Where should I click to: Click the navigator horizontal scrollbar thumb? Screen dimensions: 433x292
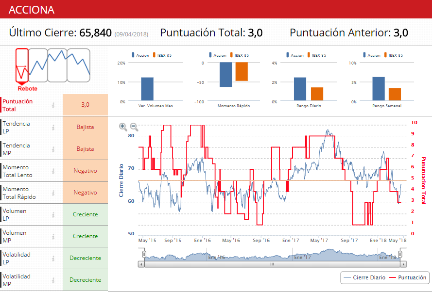(272, 264)
